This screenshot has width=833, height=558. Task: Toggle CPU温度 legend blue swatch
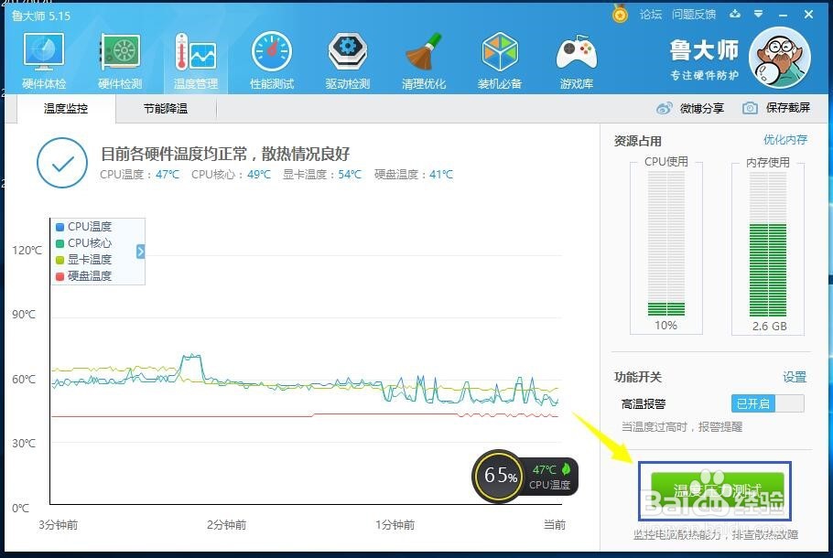(x=60, y=227)
